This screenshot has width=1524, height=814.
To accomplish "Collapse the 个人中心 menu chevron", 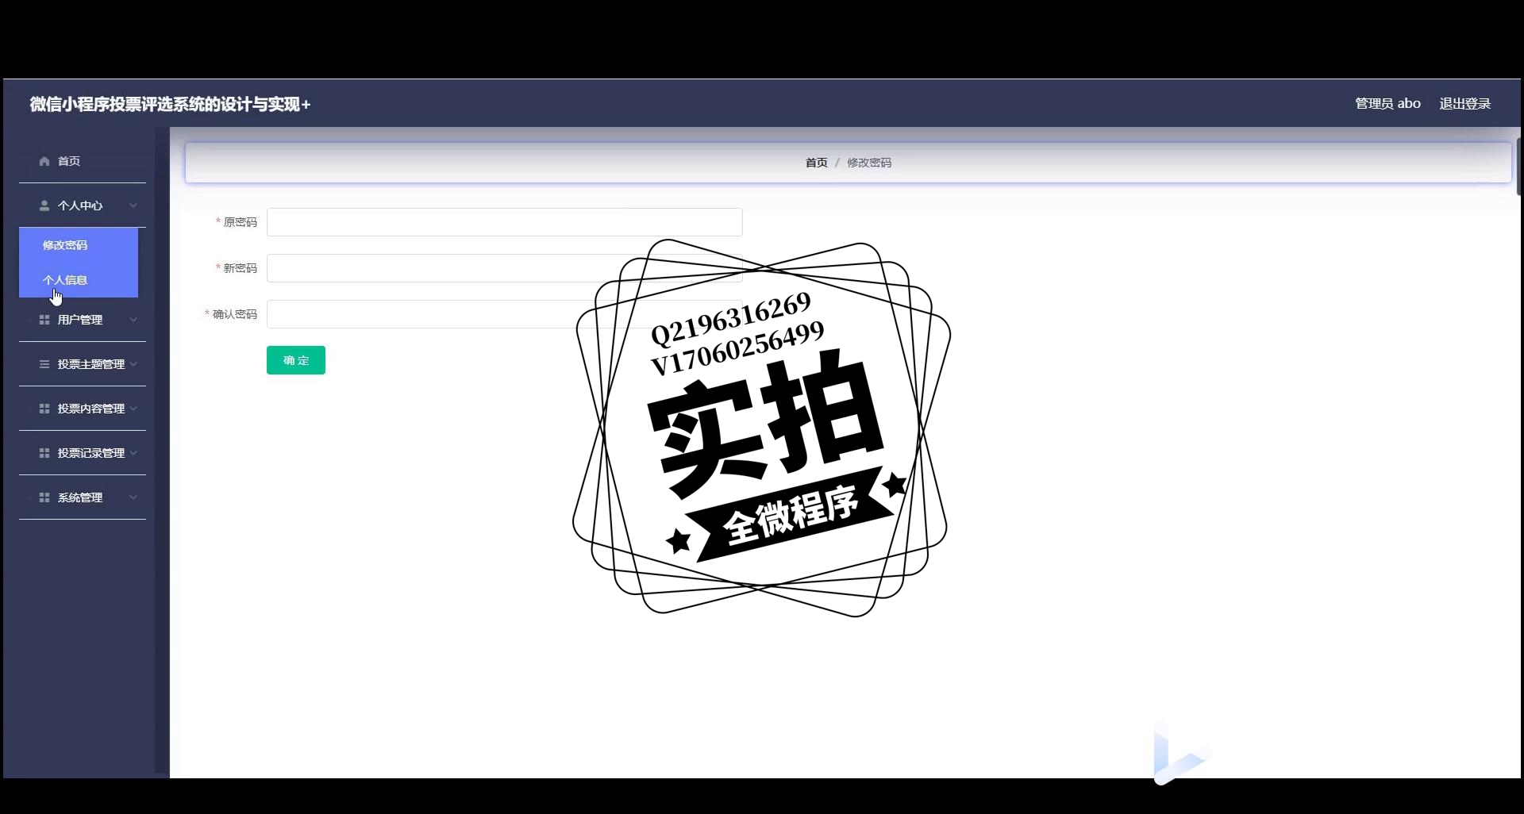I will coord(133,205).
